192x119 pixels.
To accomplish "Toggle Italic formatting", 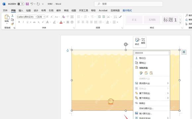I will pos(23,22).
